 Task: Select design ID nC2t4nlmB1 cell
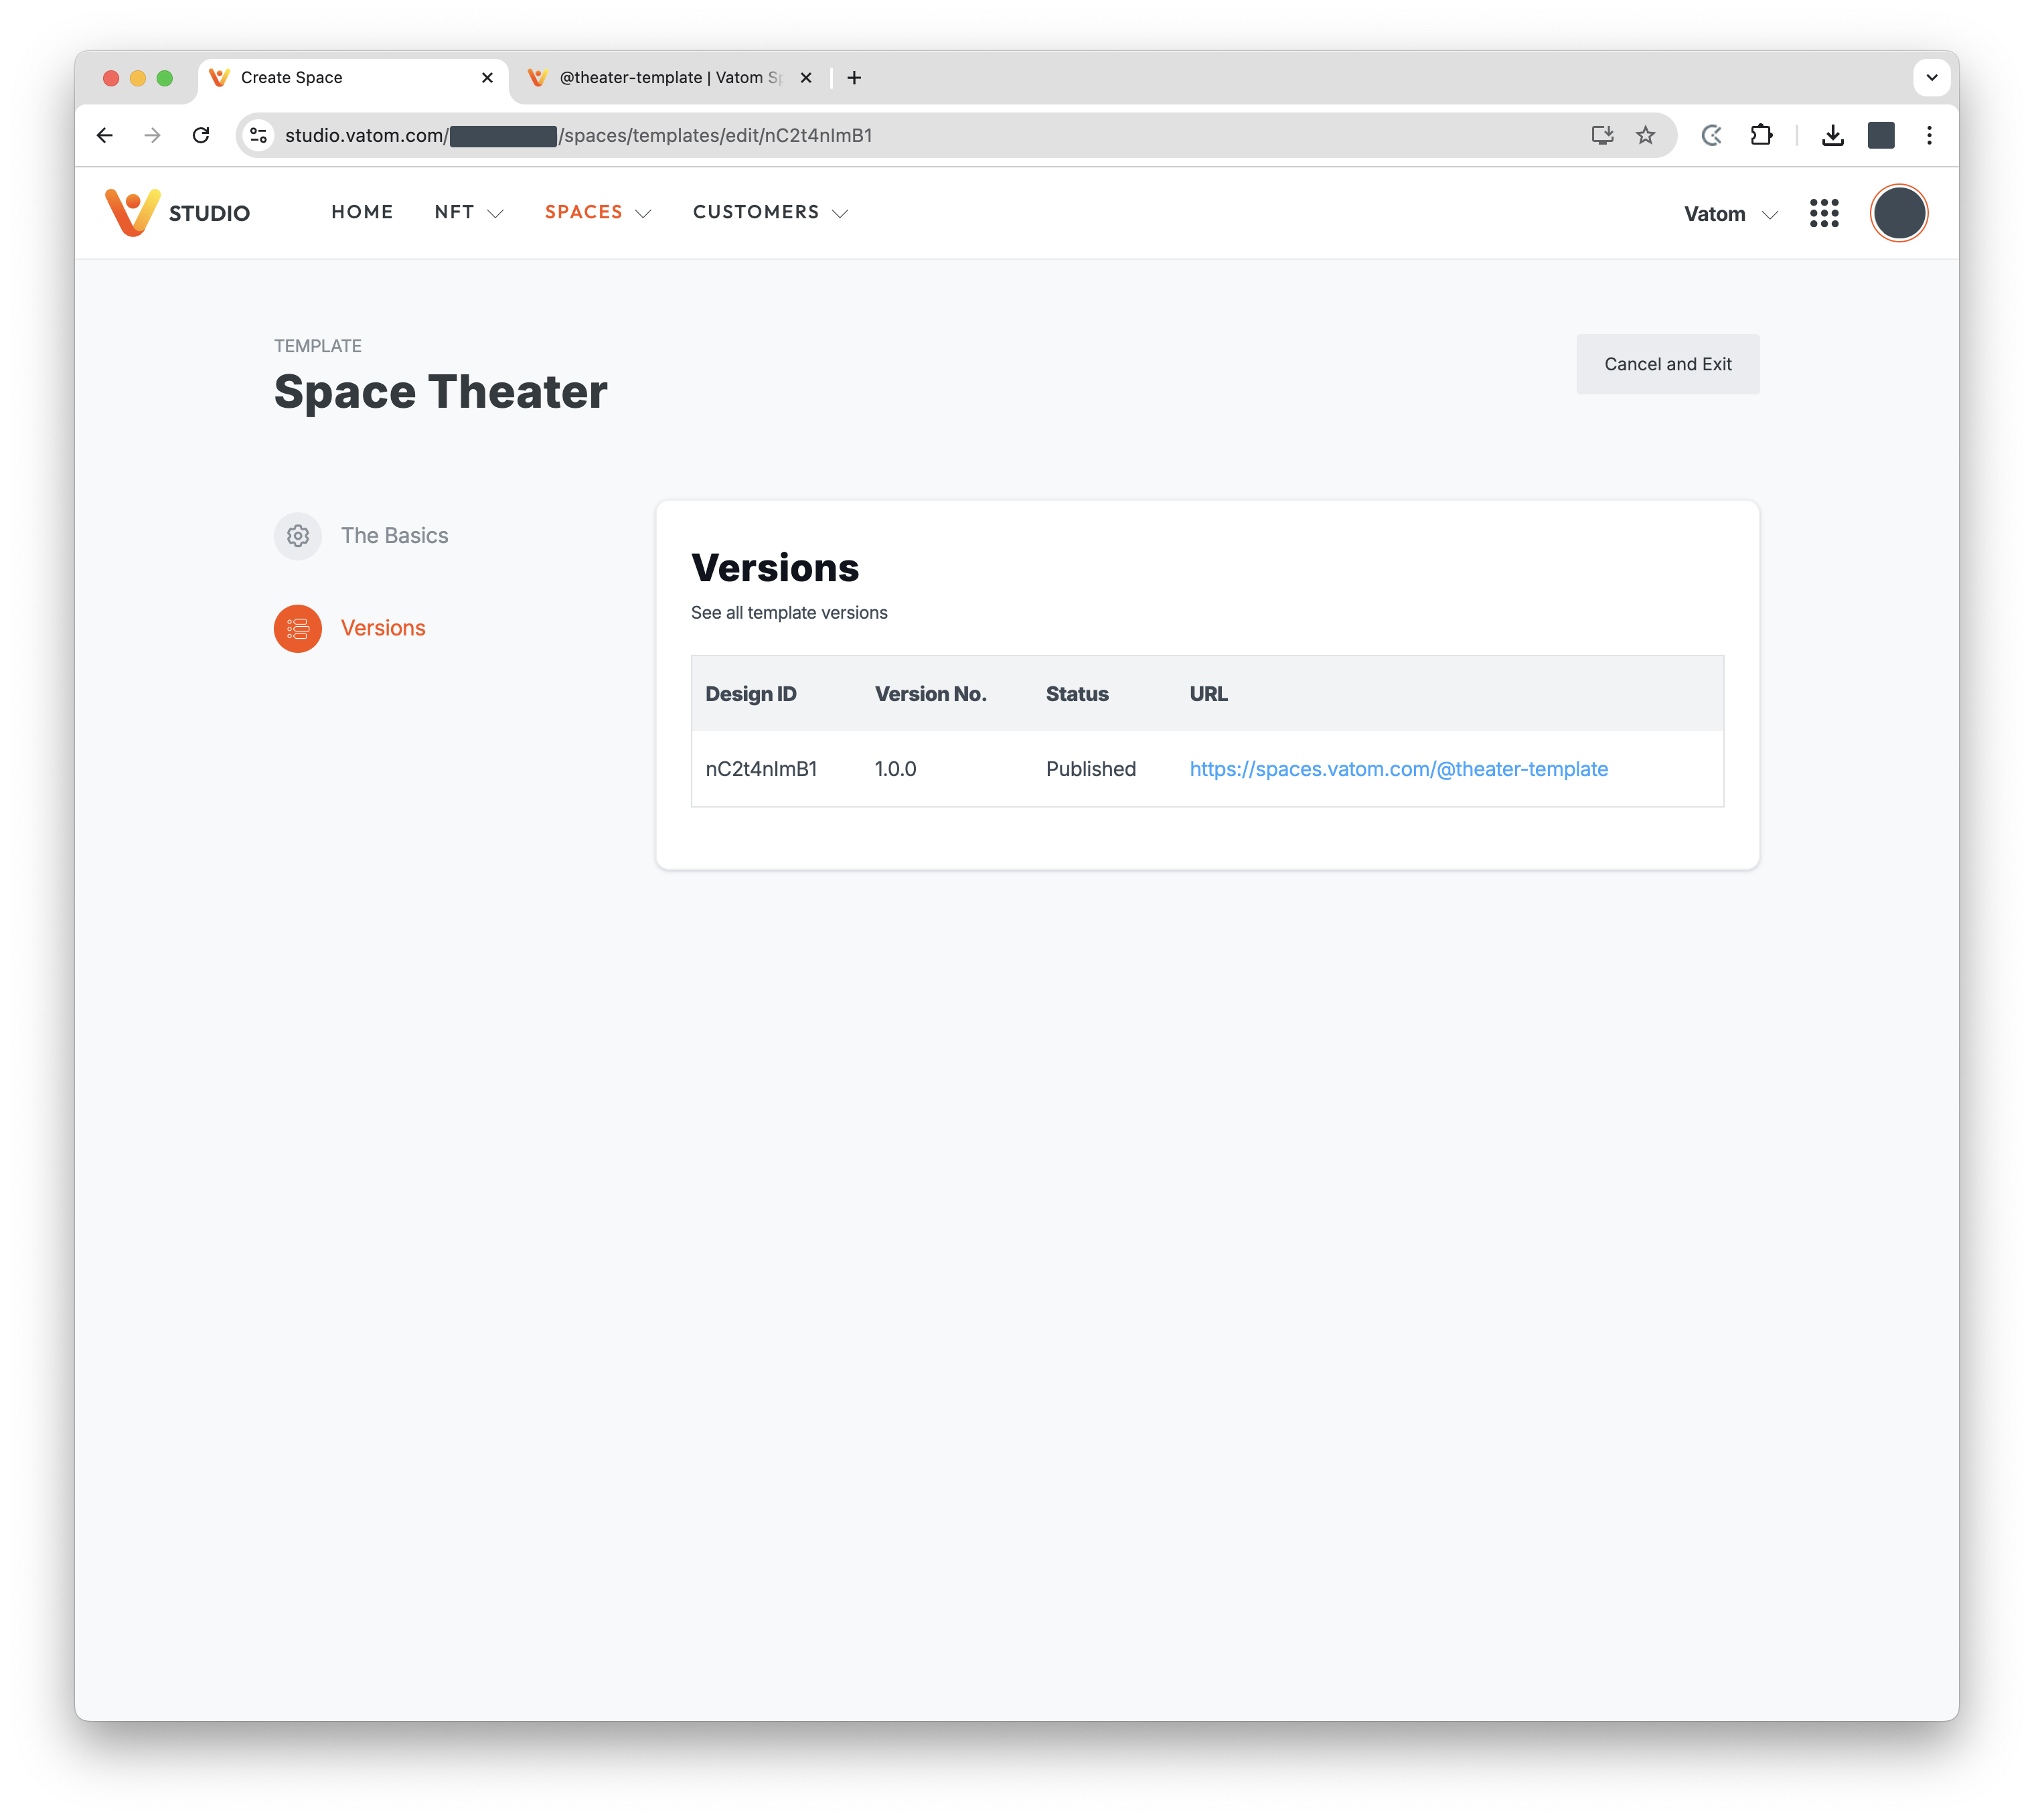[761, 769]
